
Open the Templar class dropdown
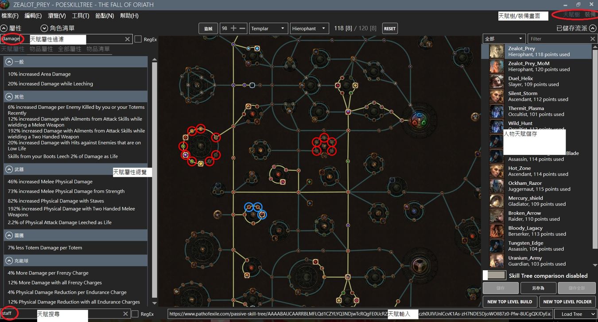coord(268,28)
